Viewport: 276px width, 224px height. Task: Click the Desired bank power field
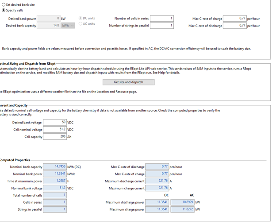49,19
